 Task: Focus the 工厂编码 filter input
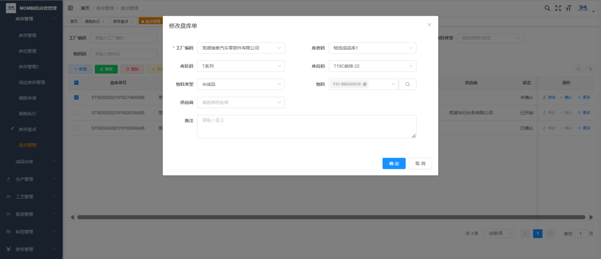124,38
